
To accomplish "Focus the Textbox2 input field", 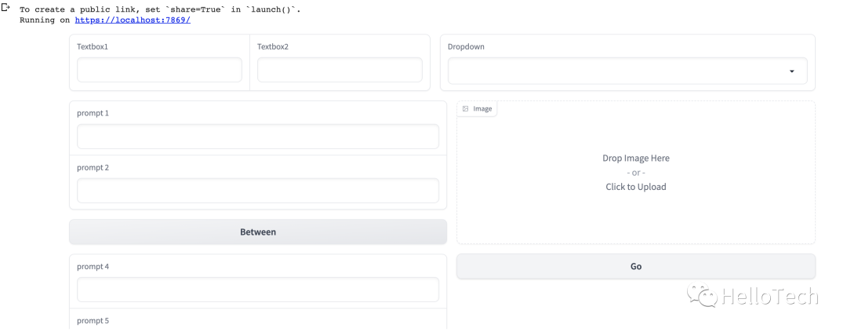I will 340,70.
